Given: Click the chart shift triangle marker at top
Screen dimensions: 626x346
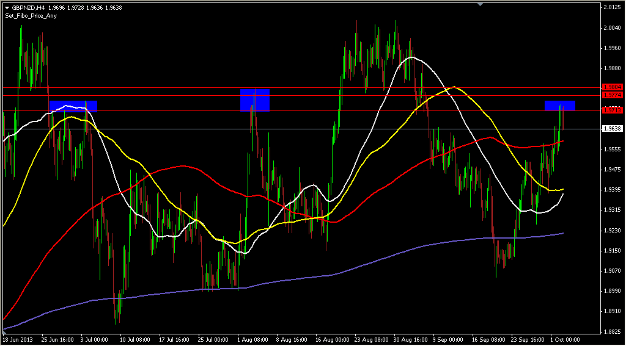Looking at the screenshot, I should pyautogui.click(x=481, y=4).
